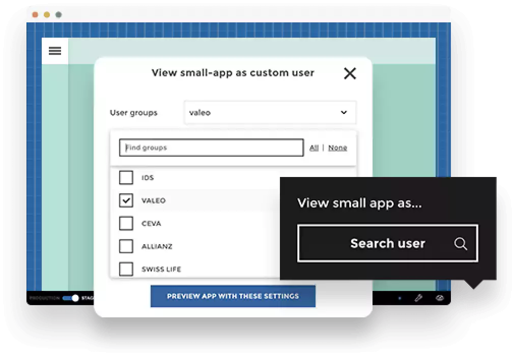Click the green window maximize dot
This screenshot has width=514, height=355.
pyautogui.click(x=59, y=15)
